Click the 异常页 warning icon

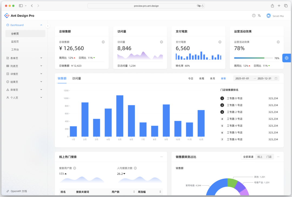(x=8, y=90)
